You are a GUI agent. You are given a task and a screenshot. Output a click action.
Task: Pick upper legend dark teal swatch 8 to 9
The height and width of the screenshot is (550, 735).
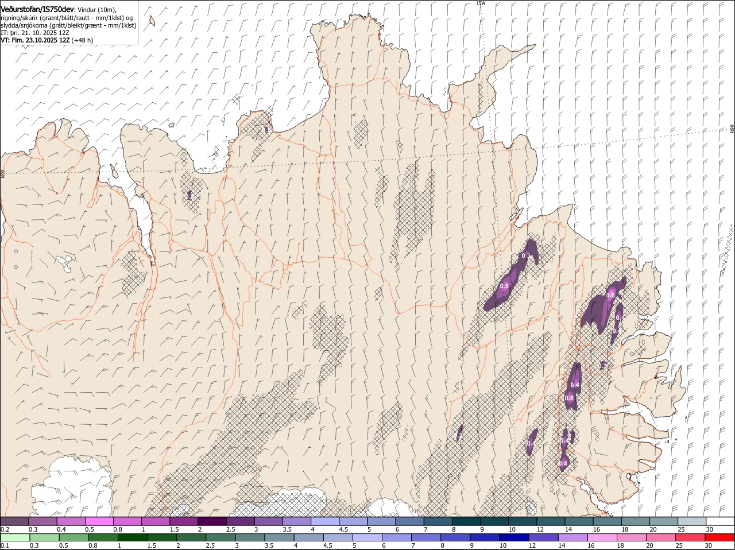466,521
